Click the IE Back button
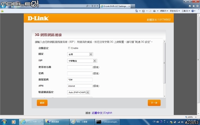The width and height of the screenshot is (200, 125). click(3, 6)
